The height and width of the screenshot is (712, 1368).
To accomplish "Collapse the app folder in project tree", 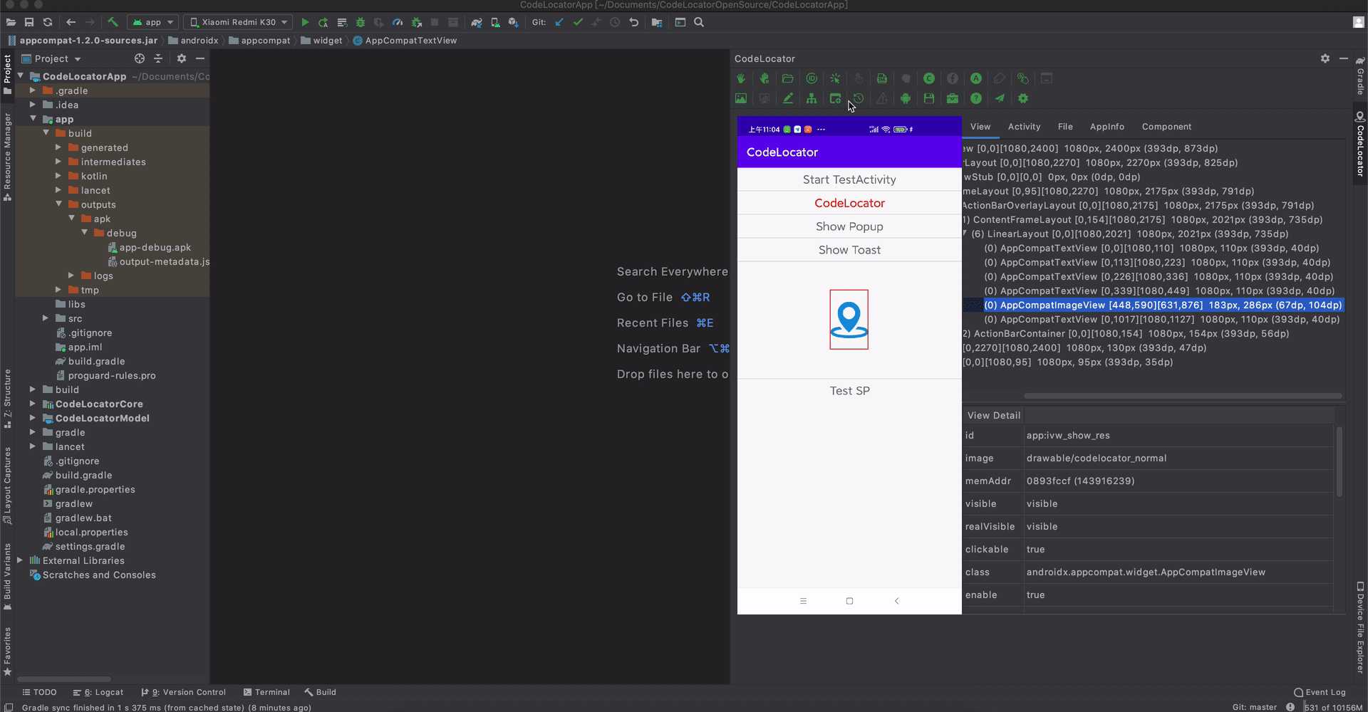I will point(33,119).
